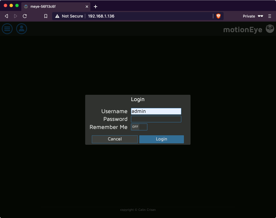Screen dimensions: 276x218
Task: Click the Remember Me label
Action: point(109,127)
